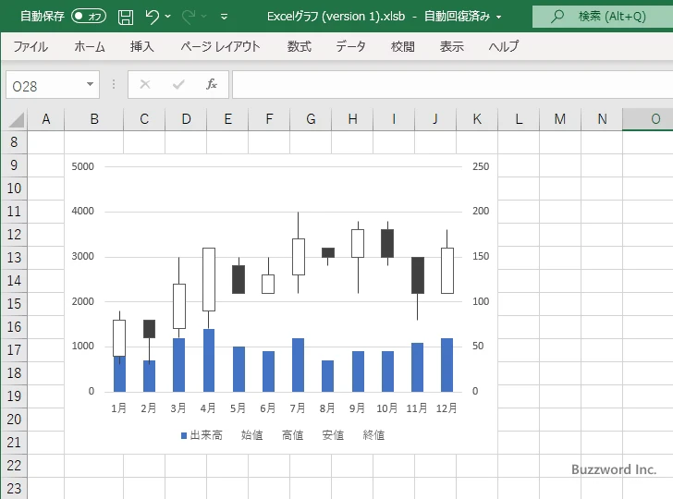Switch to the 挿入 tab
Screen dimensions: 673x499
pyautogui.click(x=142, y=46)
